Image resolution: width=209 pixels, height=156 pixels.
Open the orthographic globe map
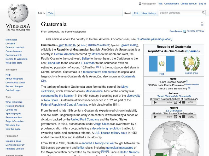click(174, 139)
